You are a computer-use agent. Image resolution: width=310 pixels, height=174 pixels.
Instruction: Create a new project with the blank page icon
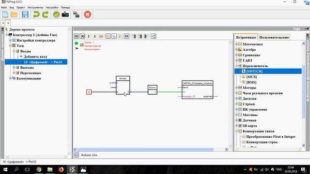click(x=5, y=14)
